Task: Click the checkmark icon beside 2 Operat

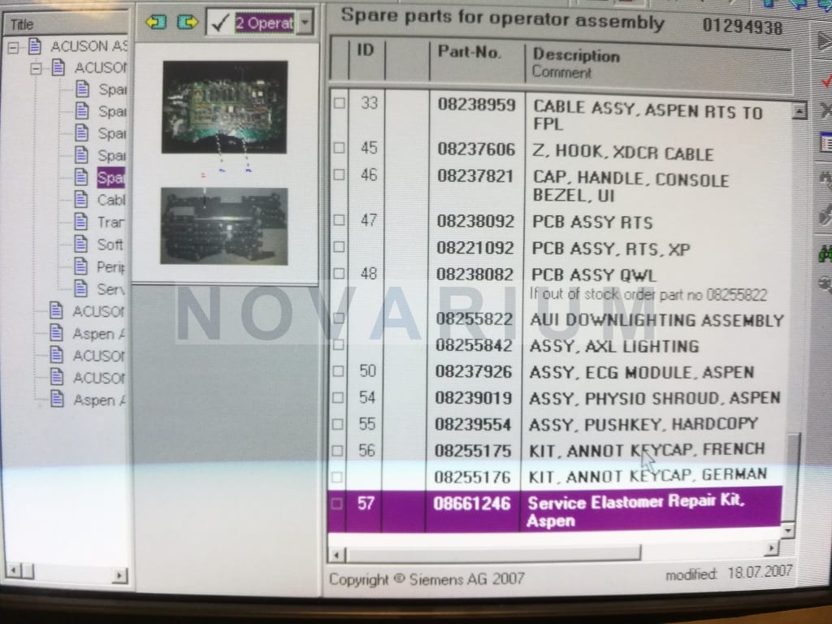Action: (219, 22)
